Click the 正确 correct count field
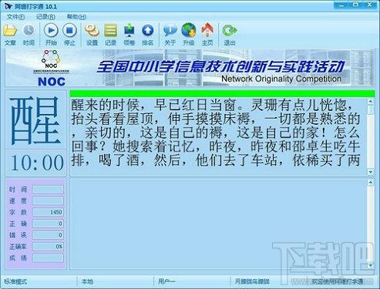Viewport: 380px width, 289px height. [48, 223]
